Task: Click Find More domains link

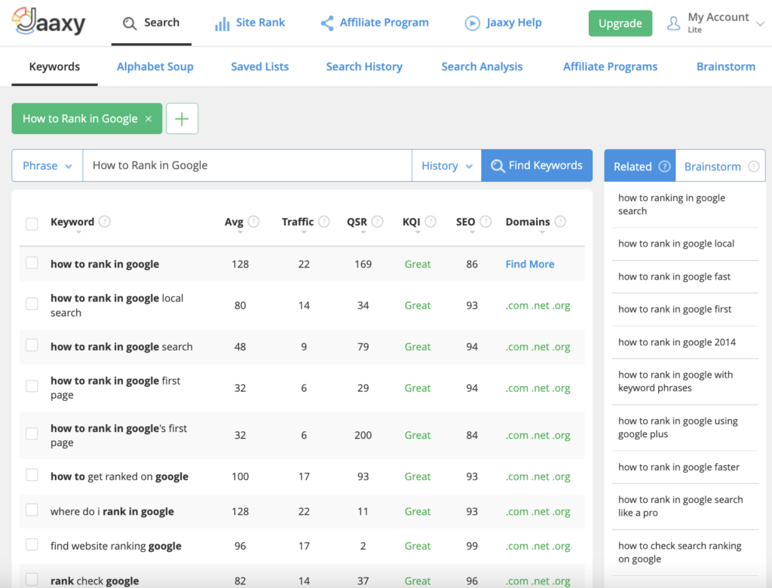Action: click(530, 264)
